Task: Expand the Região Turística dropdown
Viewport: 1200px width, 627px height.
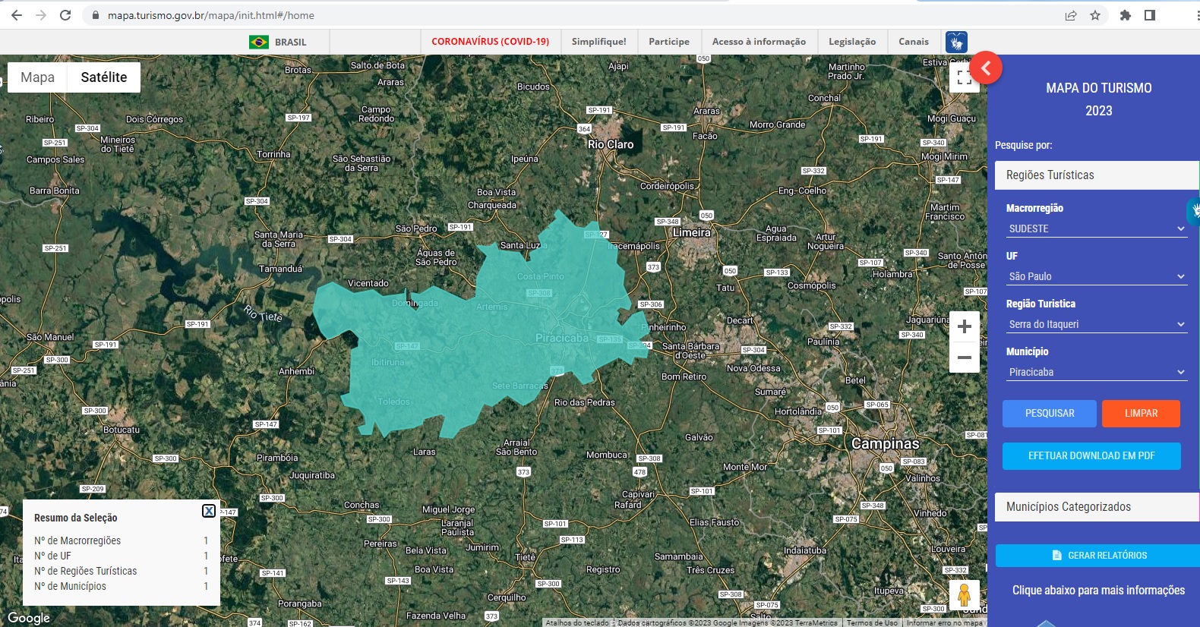Action: click(1096, 324)
